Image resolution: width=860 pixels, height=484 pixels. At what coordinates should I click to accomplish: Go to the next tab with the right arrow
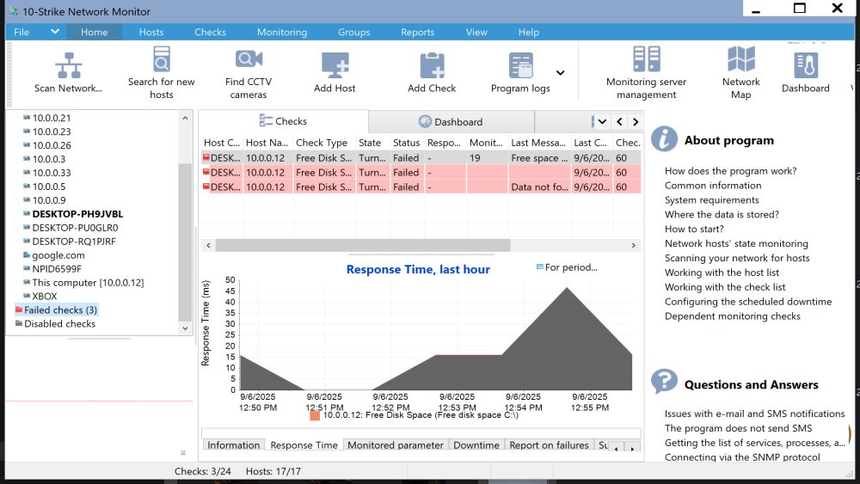(636, 122)
